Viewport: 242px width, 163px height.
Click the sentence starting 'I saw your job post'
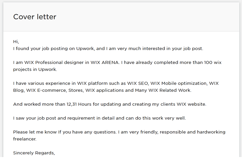99,118
